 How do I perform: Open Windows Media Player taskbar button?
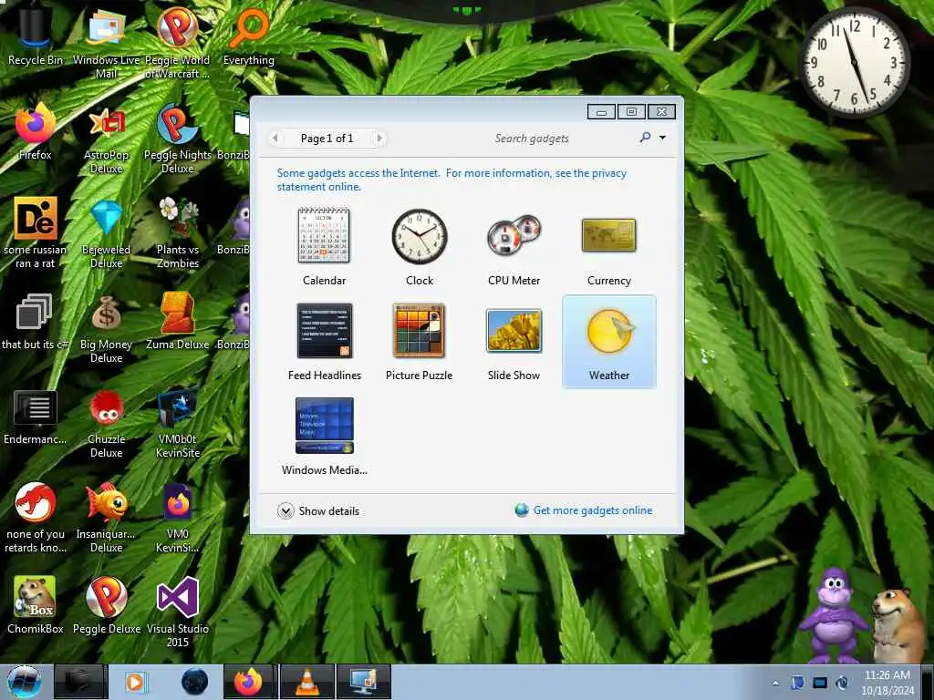(135, 682)
